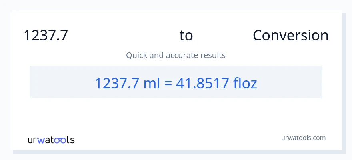Viewport: 352px width, 160px height.
Task: Click the 'Quick and accurate results' subtitle
Action: [176, 55]
